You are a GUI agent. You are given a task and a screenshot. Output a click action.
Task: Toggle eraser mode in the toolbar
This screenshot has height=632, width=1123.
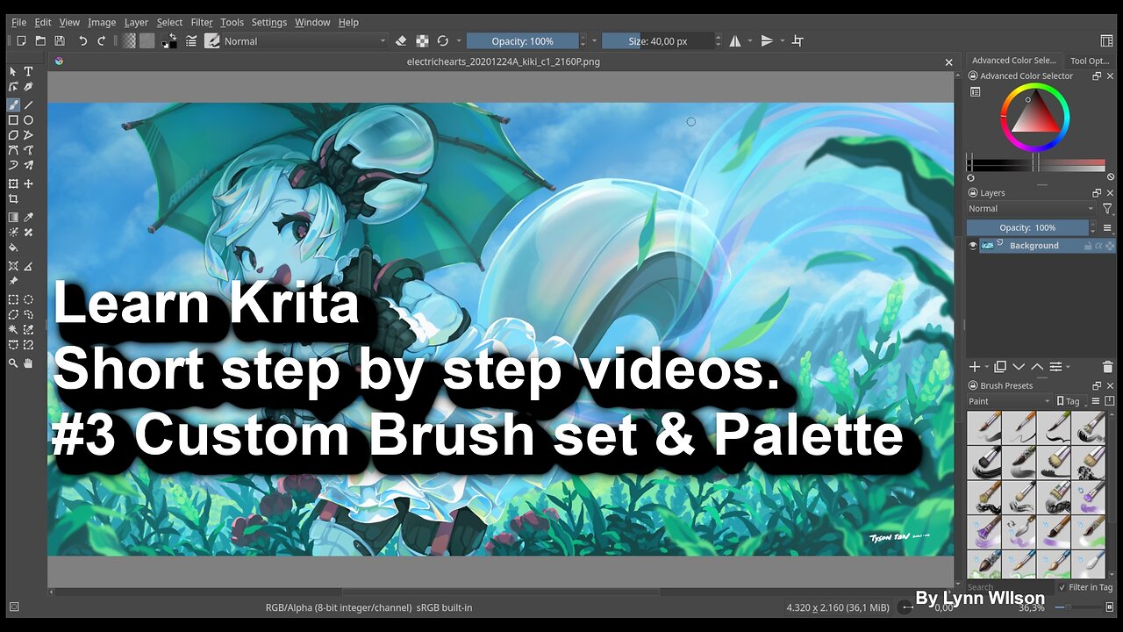pyautogui.click(x=401, y=40)
